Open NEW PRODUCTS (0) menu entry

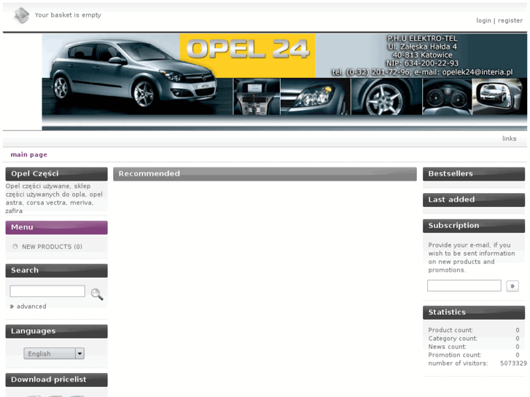(52, 247)
